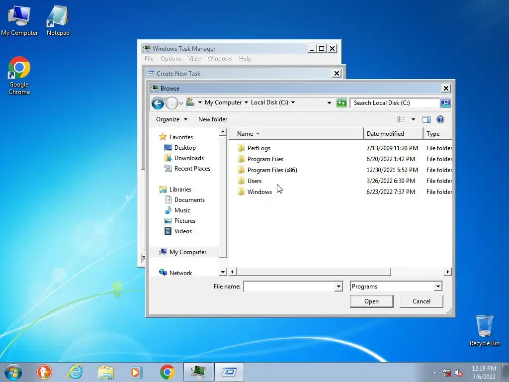The height and width of the screenshot is (382, 509).
Task: Open the address bar history dropdown
Action: (x=329, y=103)
